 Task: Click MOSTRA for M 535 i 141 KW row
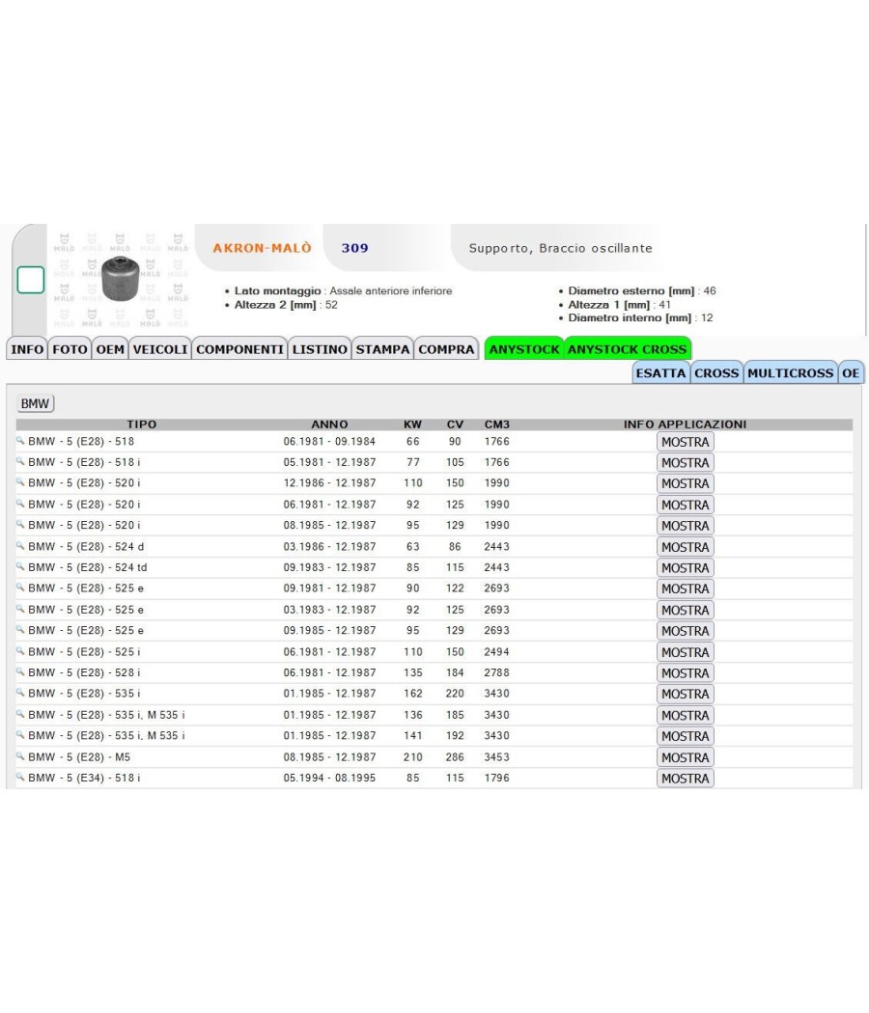pyautogui.click(x=686, y=736)
